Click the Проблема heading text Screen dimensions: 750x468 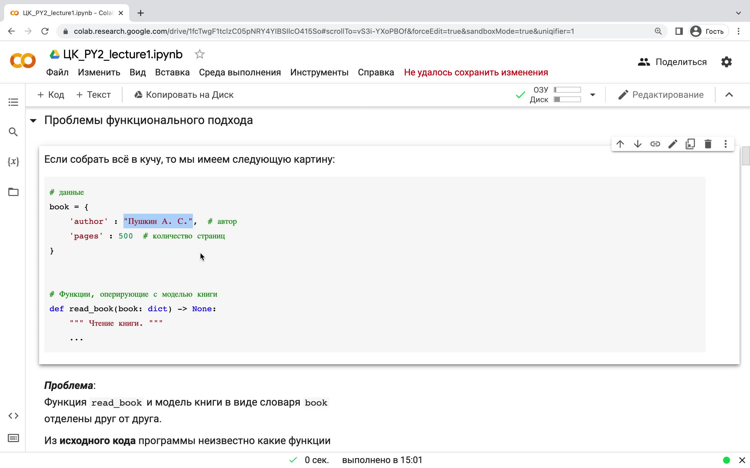(68, 386)
